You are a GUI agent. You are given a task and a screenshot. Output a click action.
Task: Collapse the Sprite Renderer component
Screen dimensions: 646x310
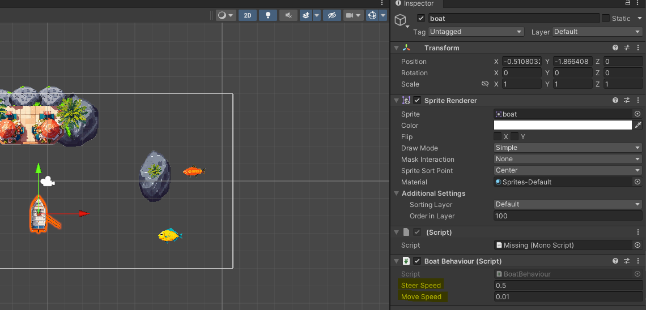(x=396, y=100)
